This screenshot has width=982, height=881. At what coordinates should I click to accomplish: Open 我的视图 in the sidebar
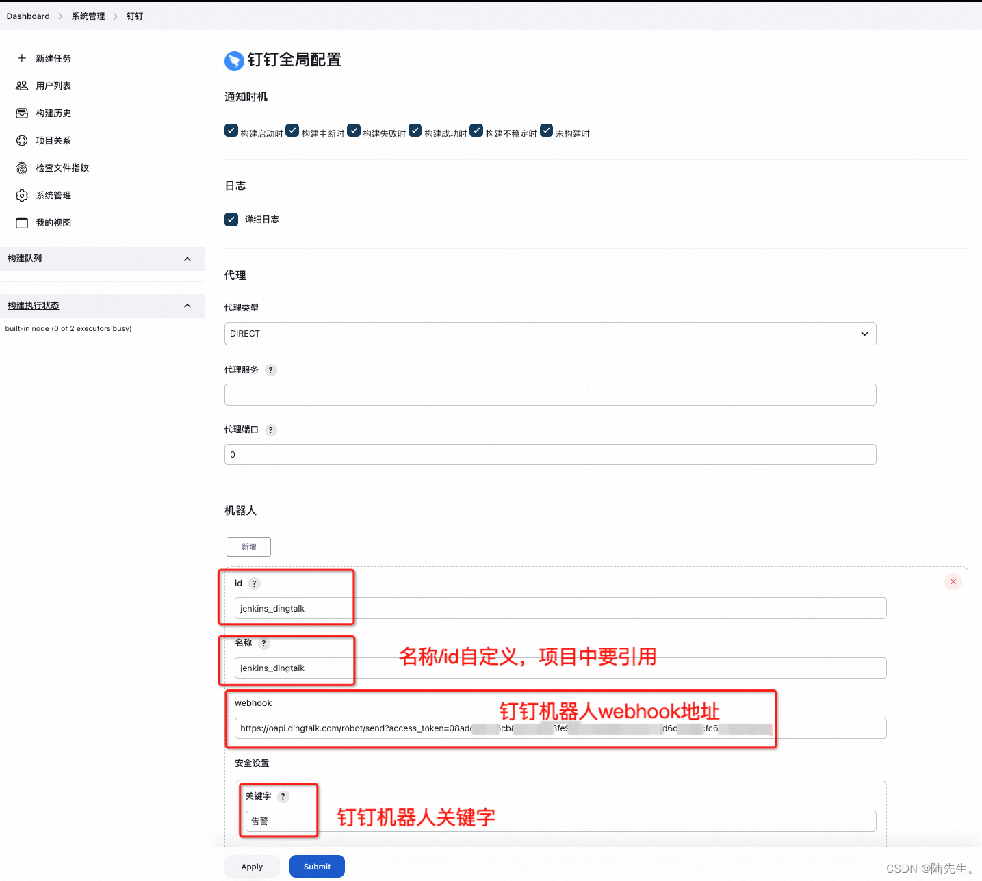53,222
